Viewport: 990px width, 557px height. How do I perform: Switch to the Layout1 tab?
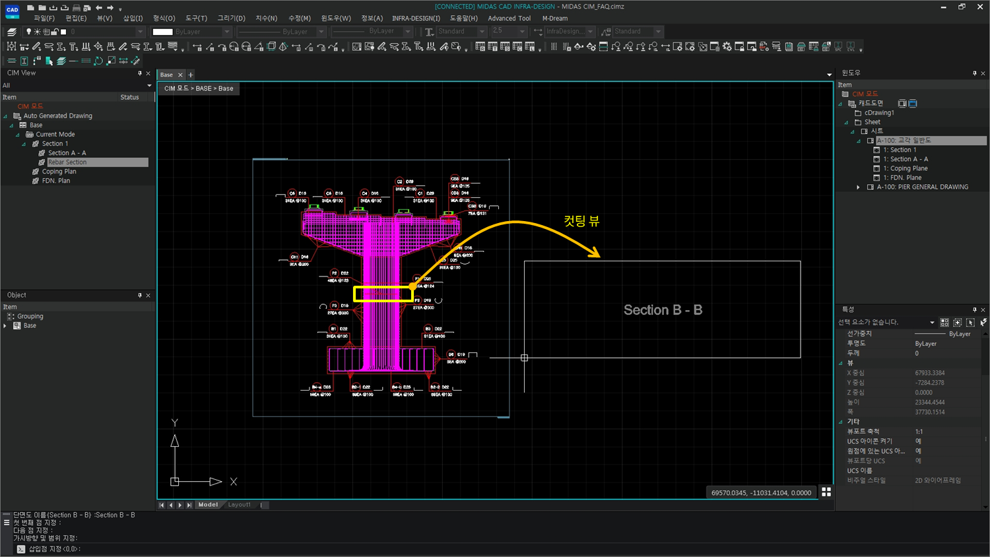click(x=239, y=505)
